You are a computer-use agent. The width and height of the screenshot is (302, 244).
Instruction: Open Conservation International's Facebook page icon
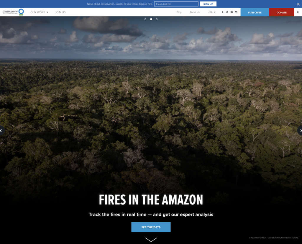pyautogui.click(x=222, y=12)
